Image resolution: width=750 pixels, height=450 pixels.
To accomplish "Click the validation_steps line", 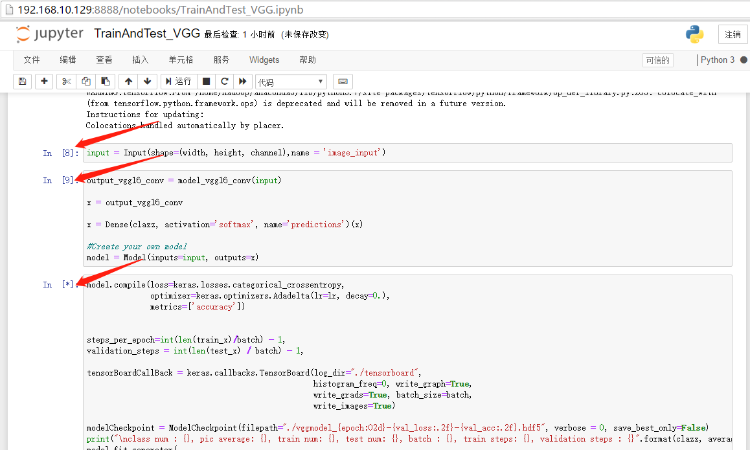I will pyautogui.click(x=195, y=350).
